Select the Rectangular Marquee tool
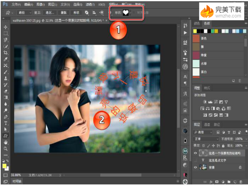 point(5,33)
